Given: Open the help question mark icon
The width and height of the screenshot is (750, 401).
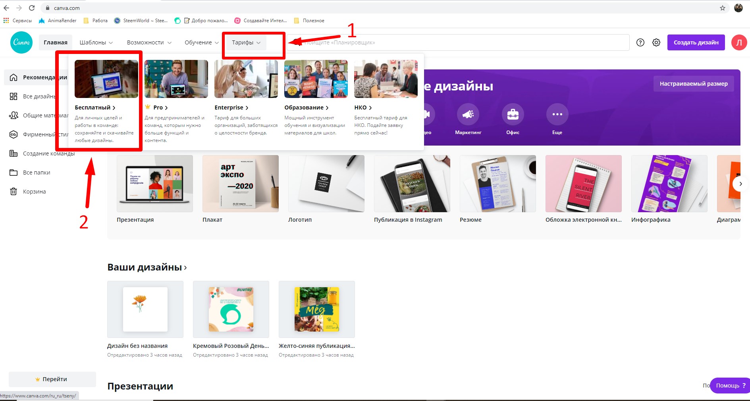Looking at the screenshot, I should click(640, 42).
